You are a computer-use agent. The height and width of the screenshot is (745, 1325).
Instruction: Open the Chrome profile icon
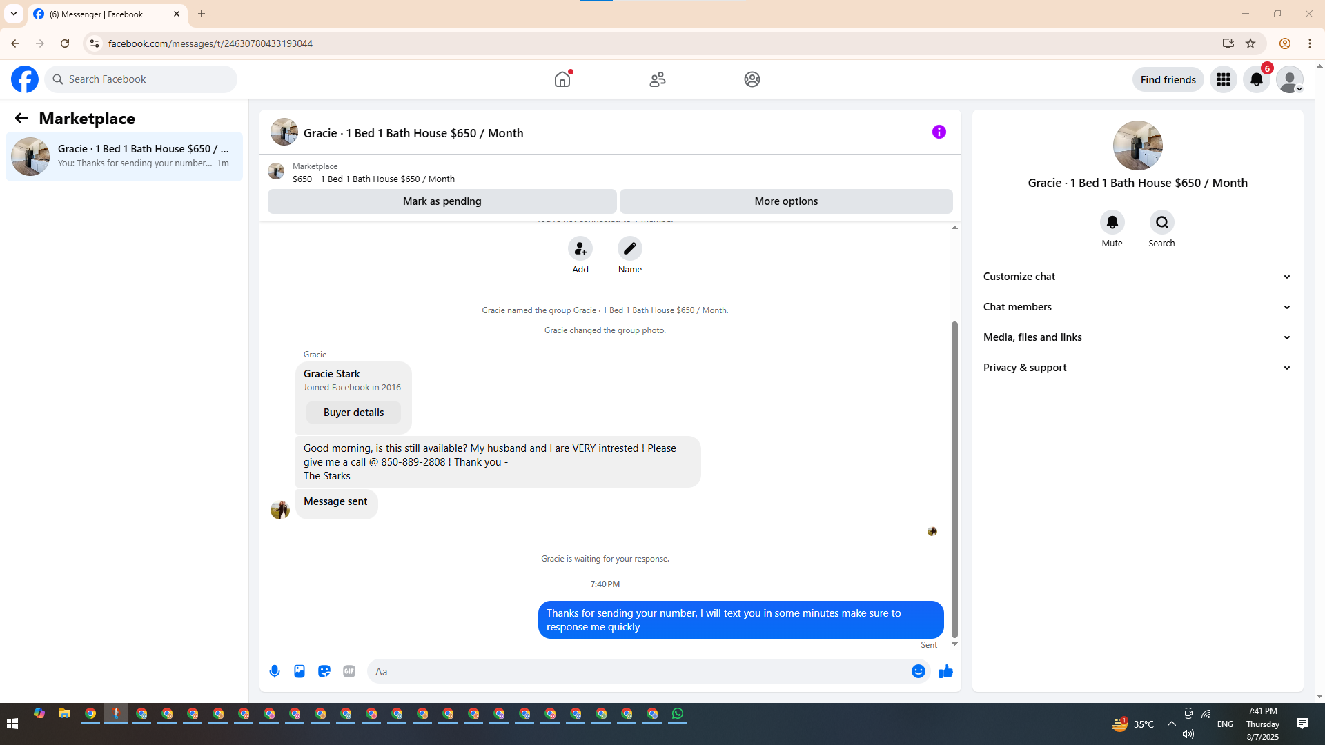1285,43
